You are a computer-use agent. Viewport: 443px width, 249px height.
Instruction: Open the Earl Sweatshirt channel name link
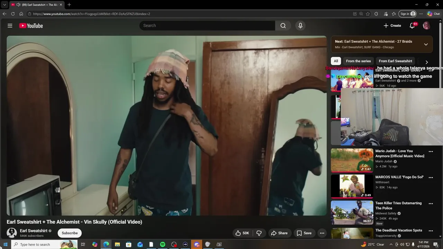click(34, 231)
